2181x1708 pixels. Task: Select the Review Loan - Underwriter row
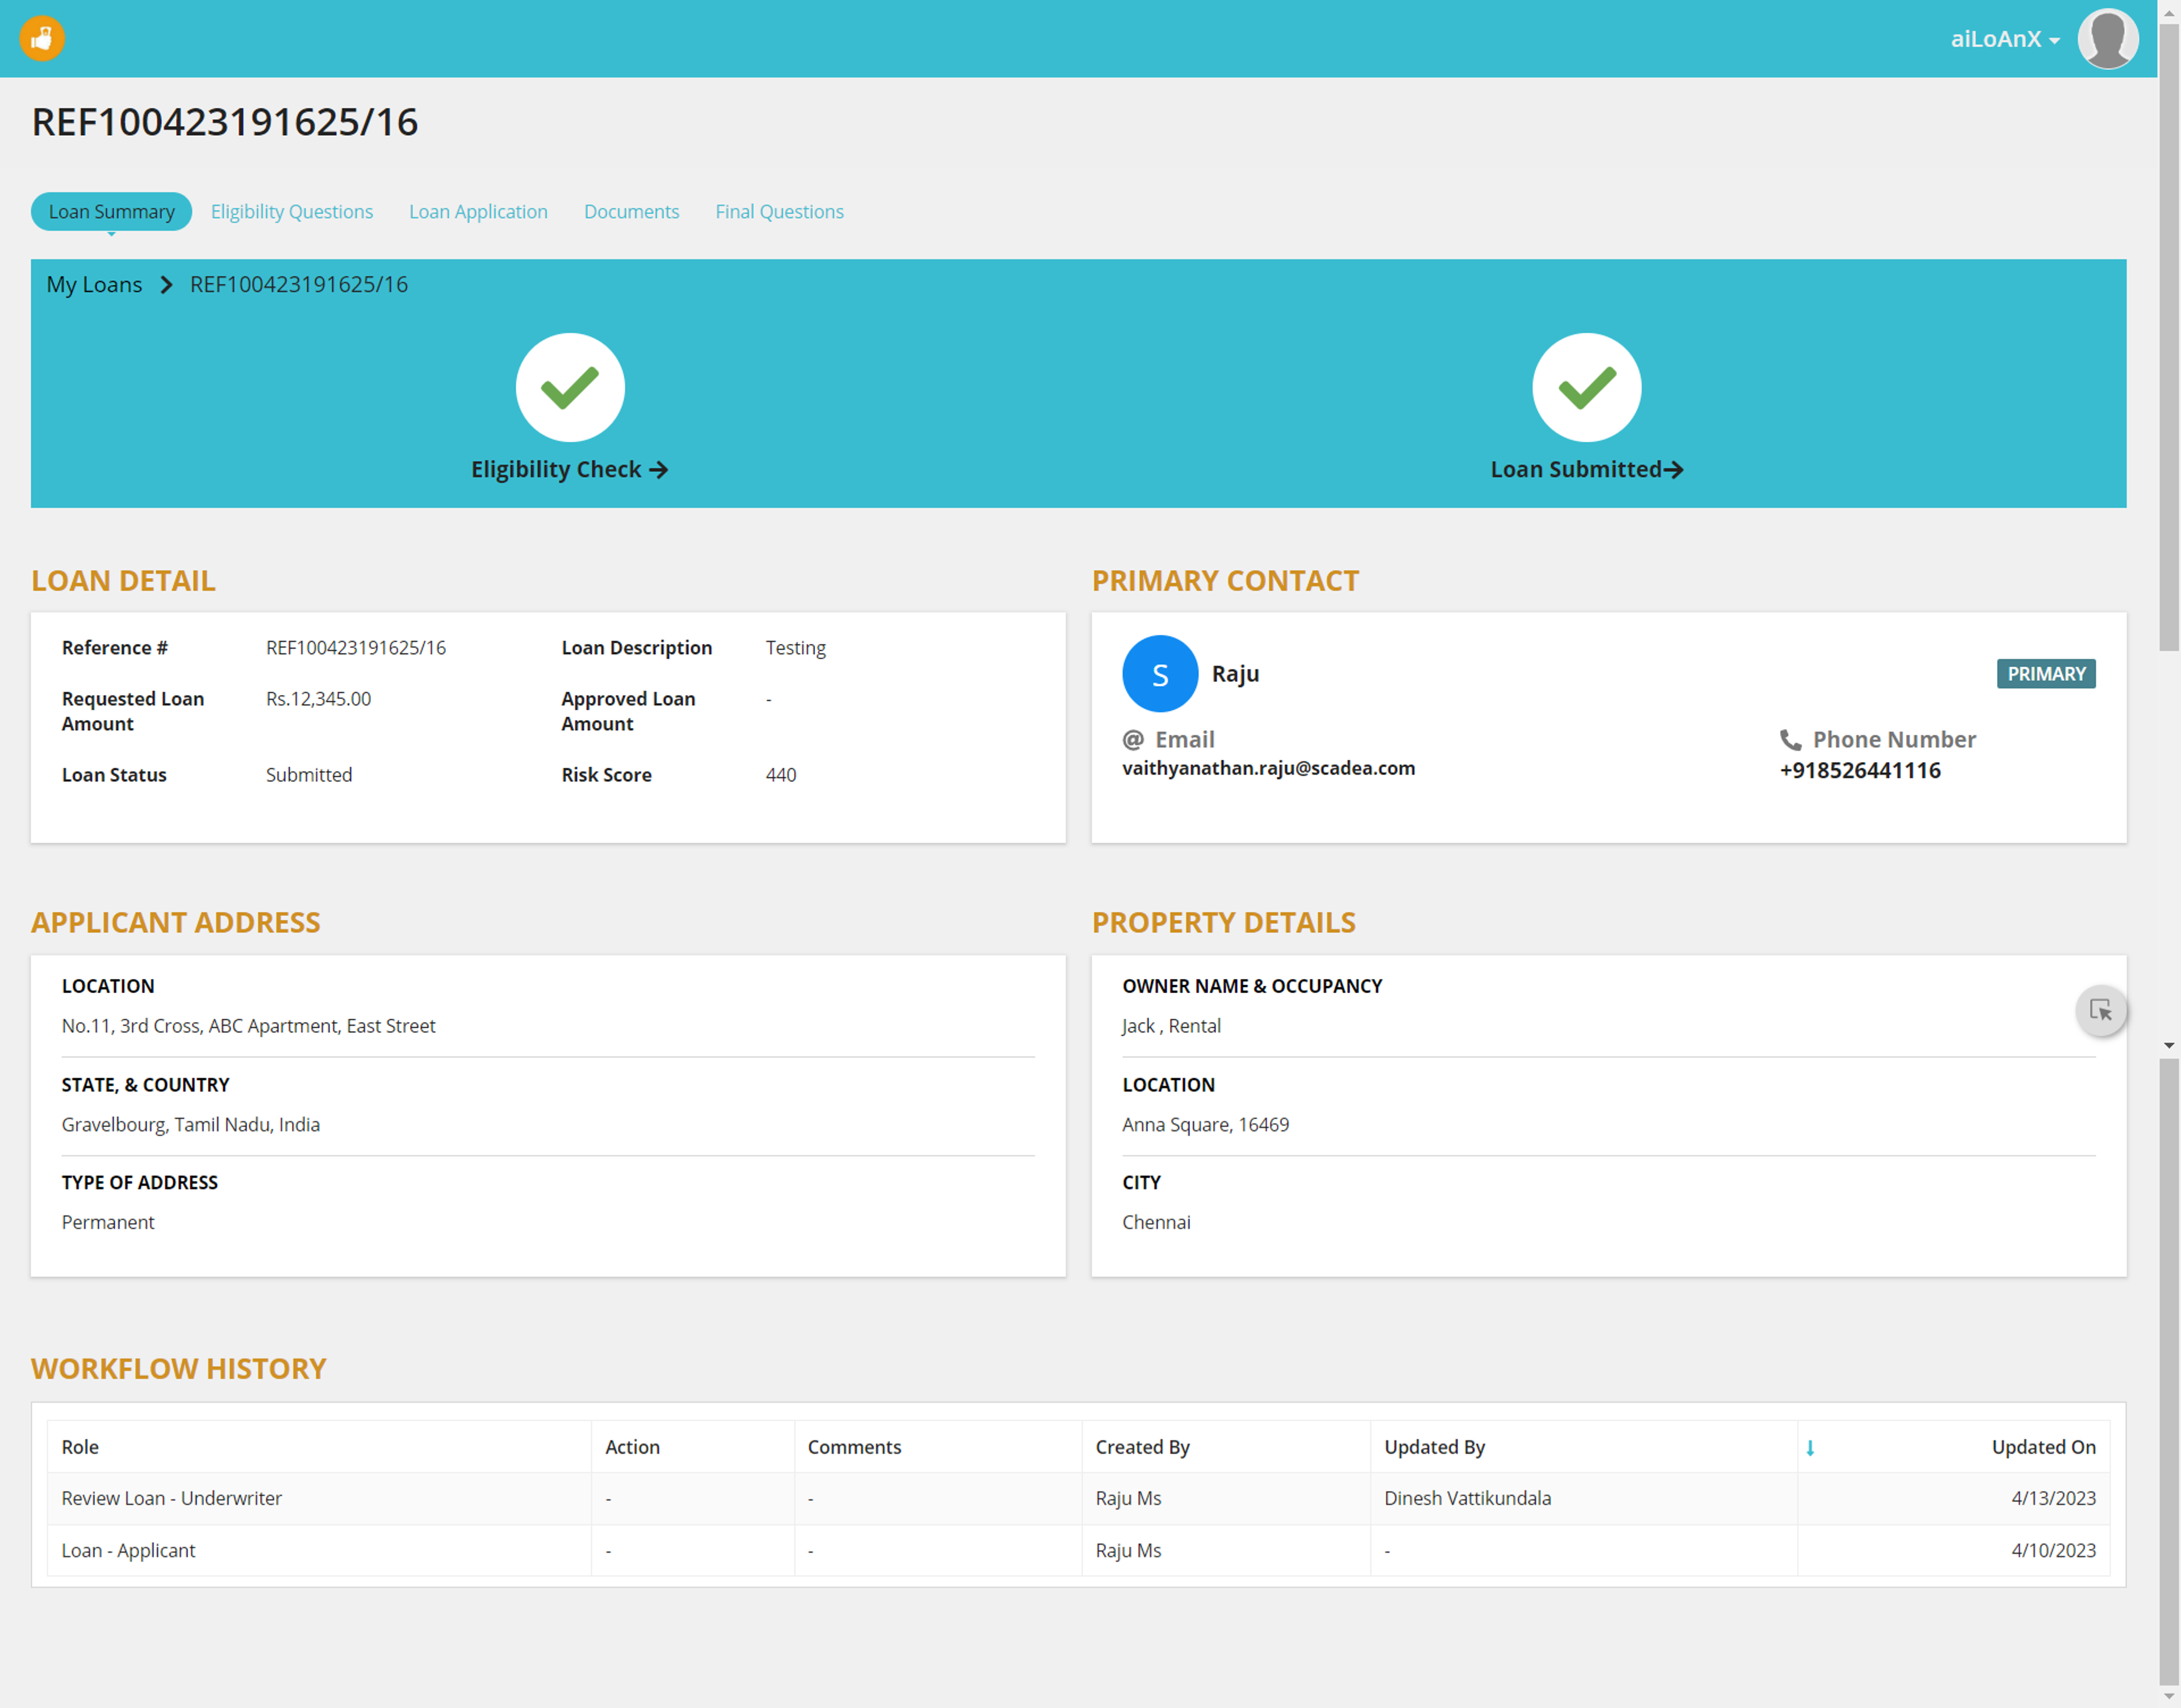[x=1078, y=1499]
